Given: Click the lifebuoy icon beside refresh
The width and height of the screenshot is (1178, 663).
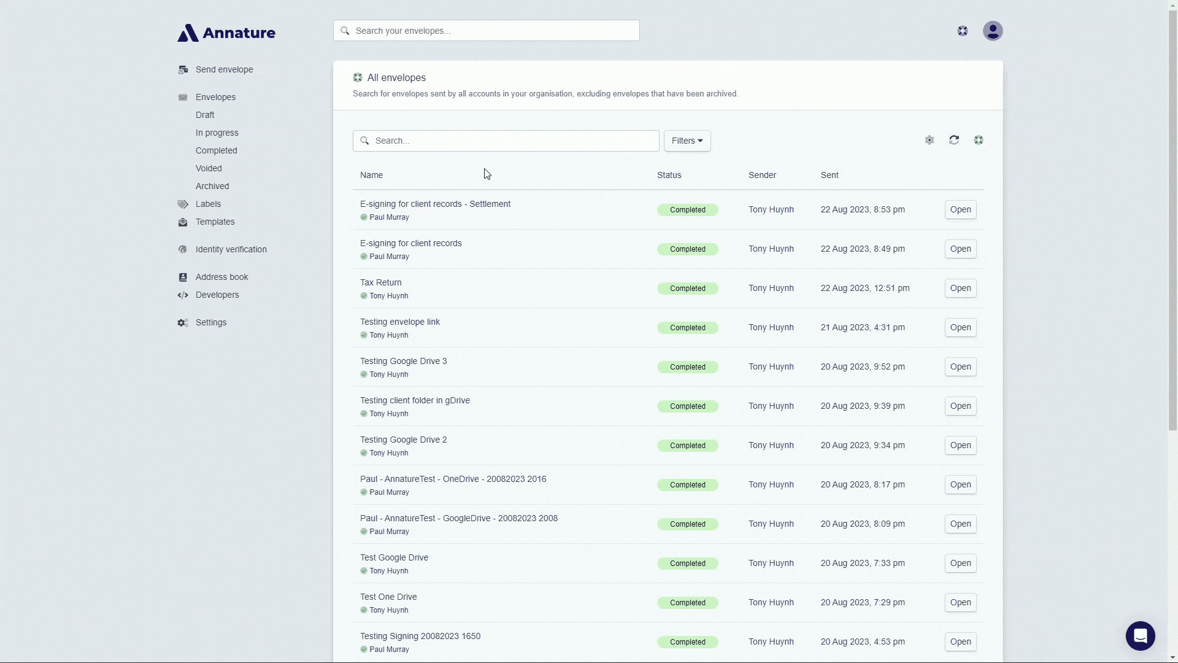Looking at the screenshot, I should [979, 141].
